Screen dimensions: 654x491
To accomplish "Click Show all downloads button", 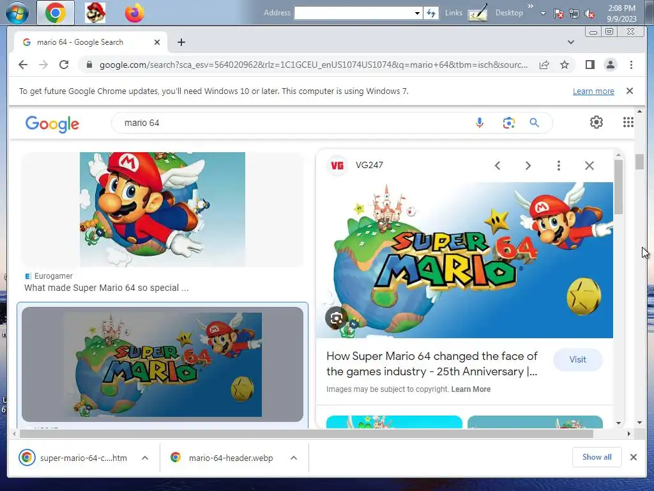I will [x=597, y=457].
